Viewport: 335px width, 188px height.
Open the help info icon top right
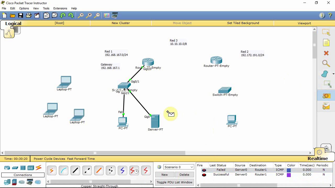tap(322, 16)
